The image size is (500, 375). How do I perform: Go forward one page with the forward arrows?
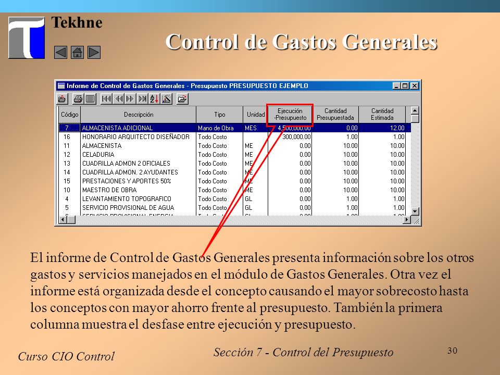pyautogui.click(x=130, y=99)
